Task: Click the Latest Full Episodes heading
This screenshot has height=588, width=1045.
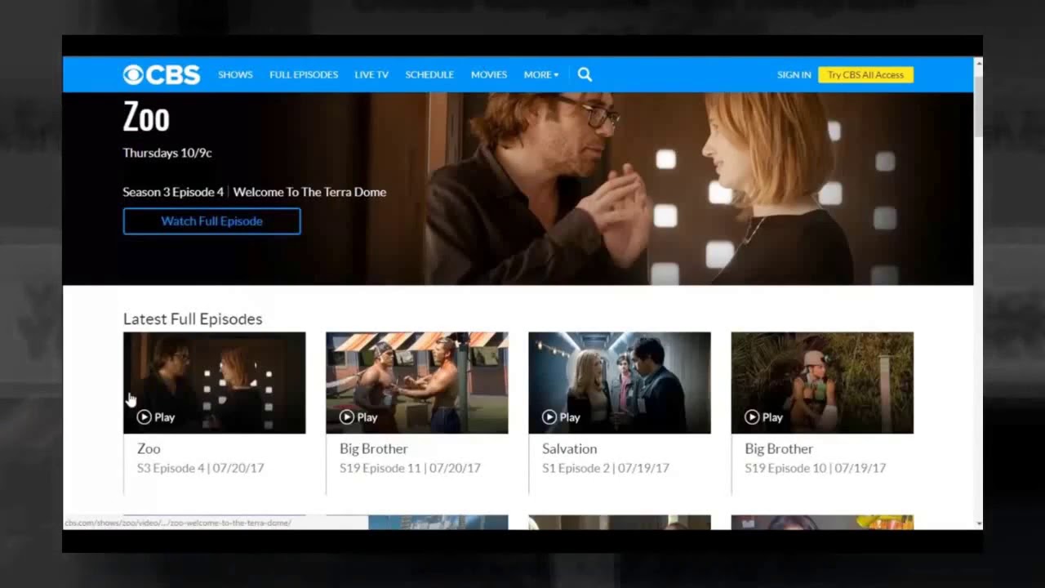Action: click(x=193, y=319)
